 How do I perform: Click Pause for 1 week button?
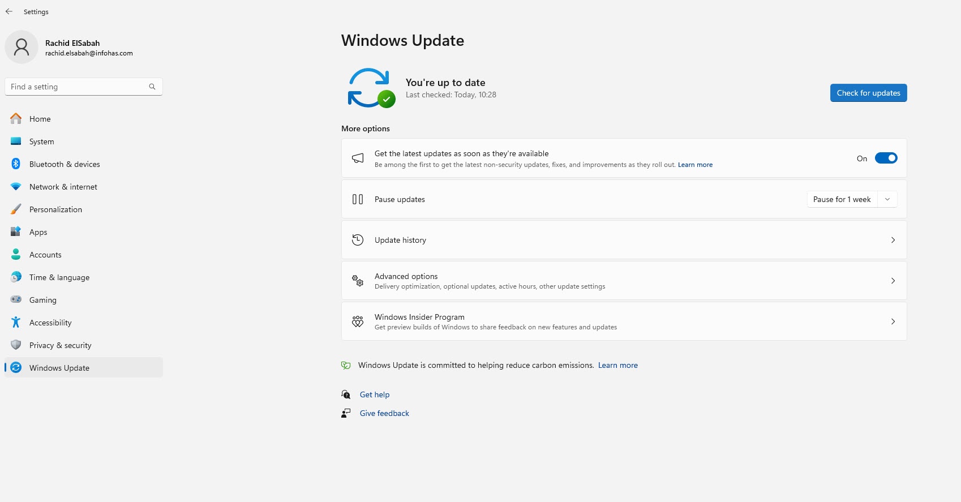(842, 199)
